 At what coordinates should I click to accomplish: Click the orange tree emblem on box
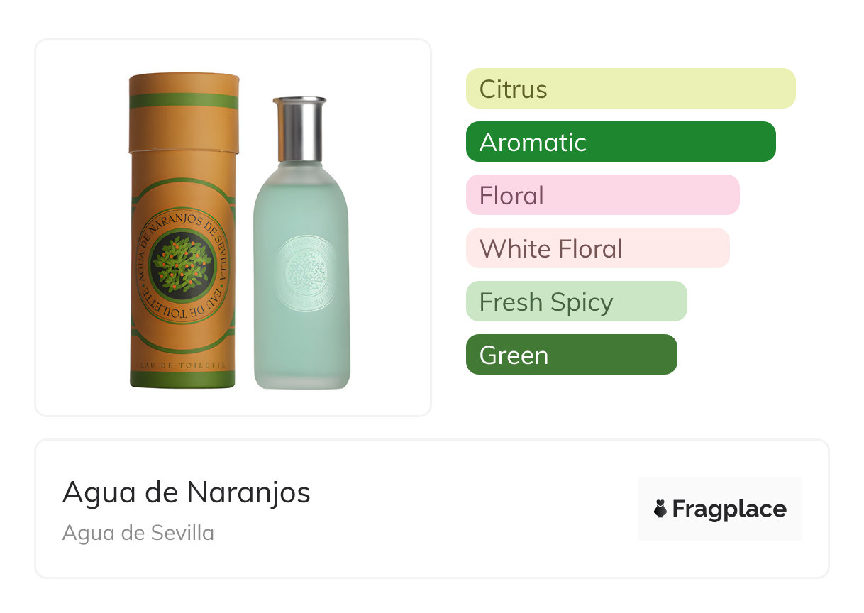pos(183,265)
